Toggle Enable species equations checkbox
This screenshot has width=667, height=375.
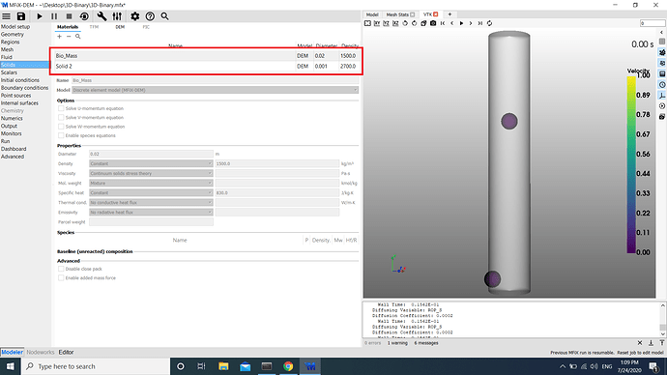click(61, 135)
